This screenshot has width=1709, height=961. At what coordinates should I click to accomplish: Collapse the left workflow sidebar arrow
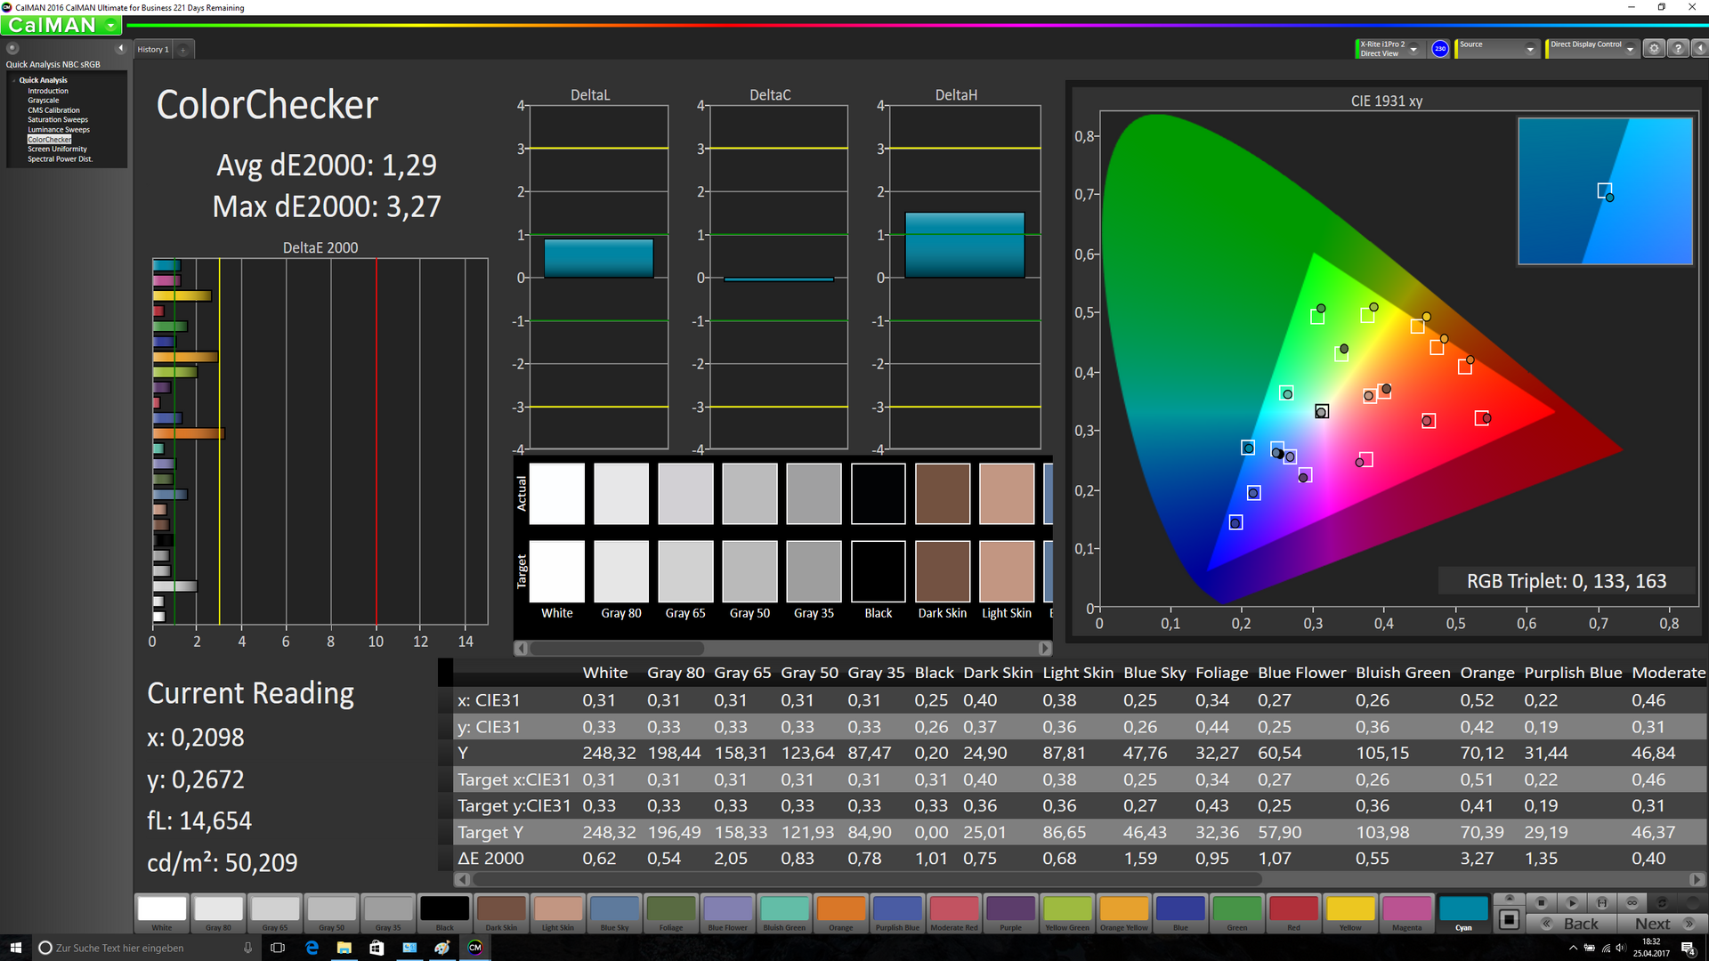coord(121,48)
